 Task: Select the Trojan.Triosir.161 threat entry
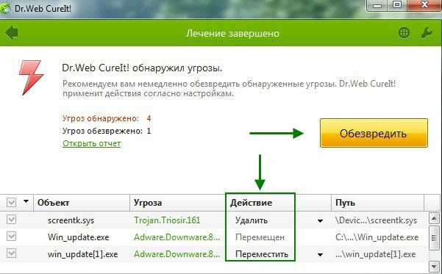[167, 220]
